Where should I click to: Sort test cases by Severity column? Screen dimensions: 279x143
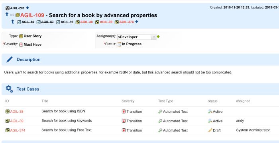click(128, 101)
